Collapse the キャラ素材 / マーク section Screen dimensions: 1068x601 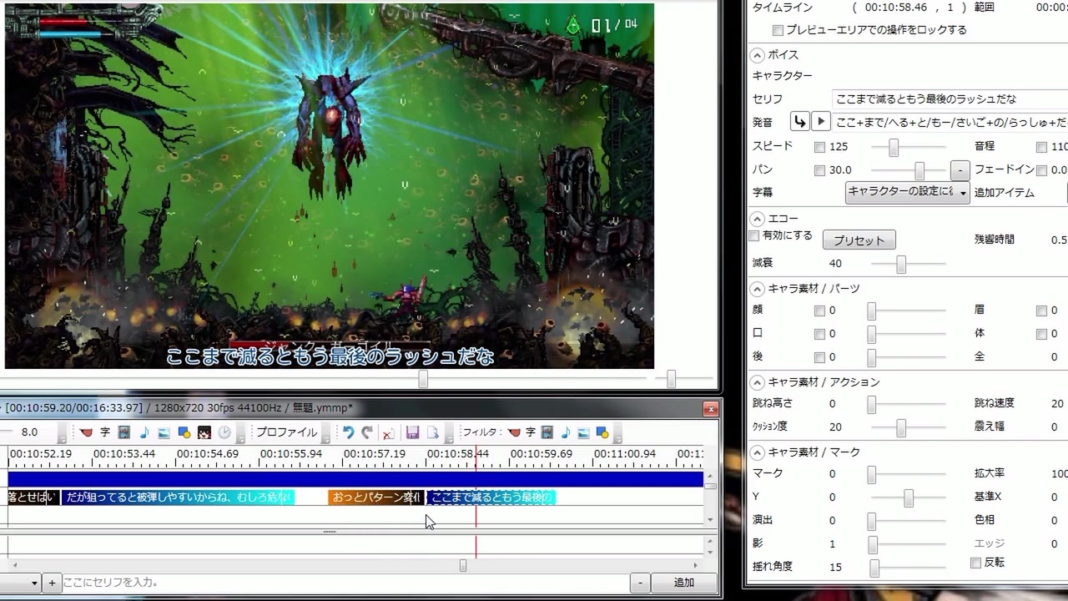click(x=757, y=452)
